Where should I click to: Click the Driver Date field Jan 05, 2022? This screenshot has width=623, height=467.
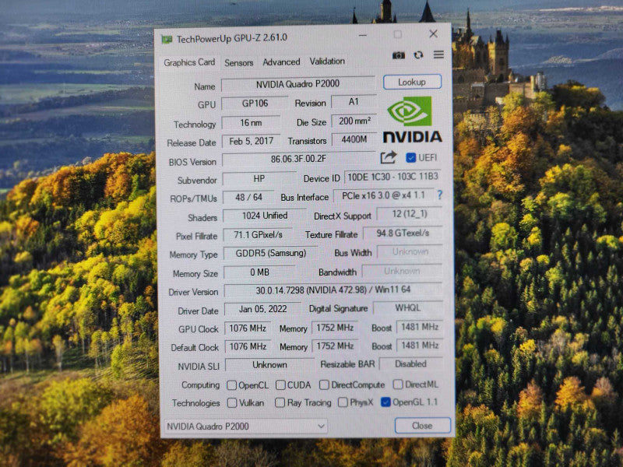[x=262, y=309]
